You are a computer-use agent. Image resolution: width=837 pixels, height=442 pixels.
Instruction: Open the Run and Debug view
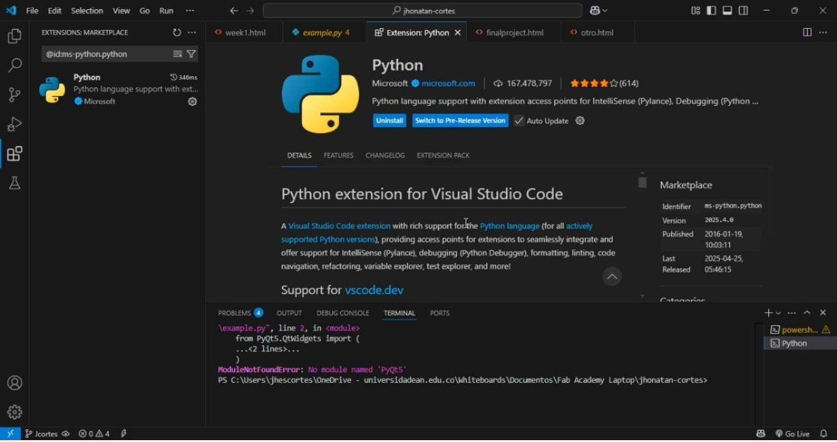pos(15,124)
